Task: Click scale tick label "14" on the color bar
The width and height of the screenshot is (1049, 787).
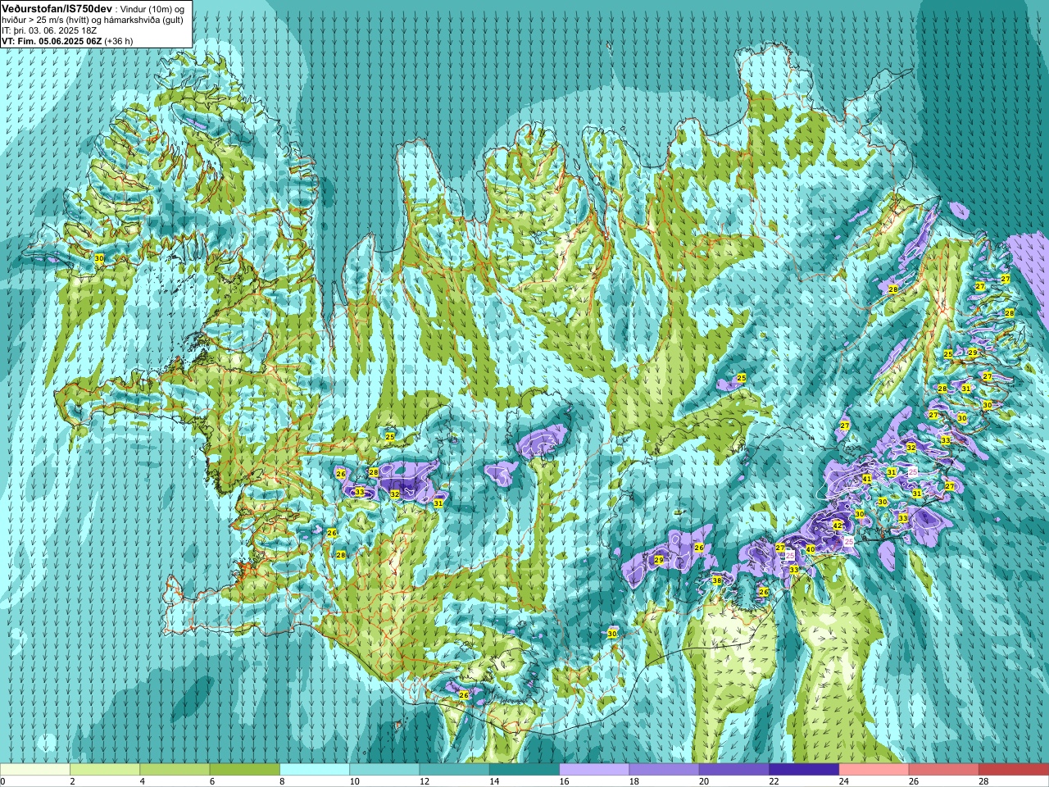Action: (x=493, y=781)
